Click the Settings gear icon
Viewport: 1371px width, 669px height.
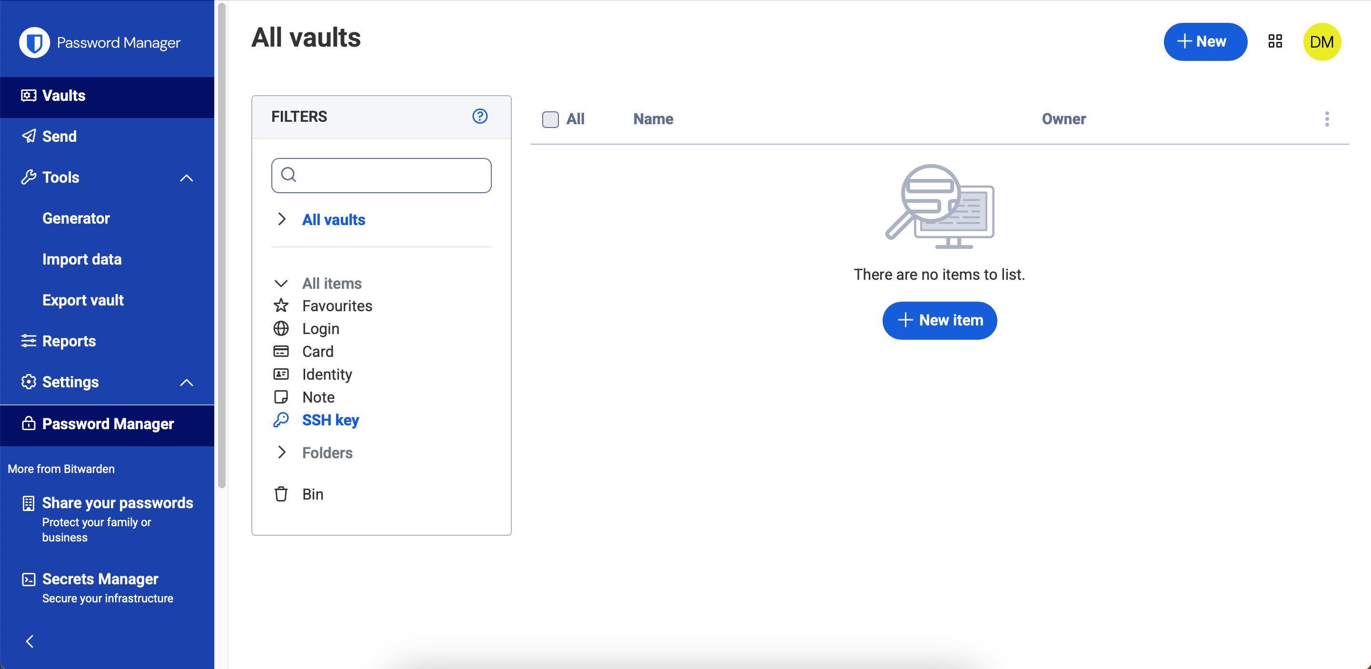coord(29,382)
